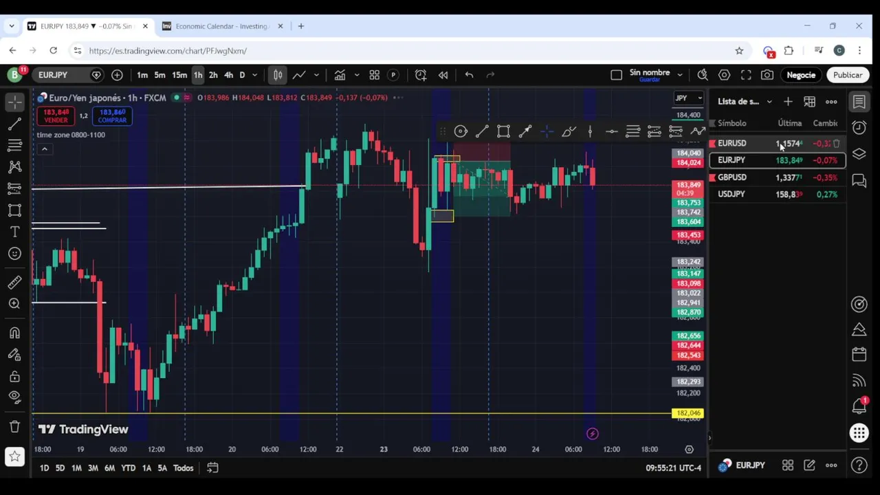Image resolution: width=880 pixels, height=495 pixels.
Task: Switch to 15m timeframe
Action: (179, 75)
